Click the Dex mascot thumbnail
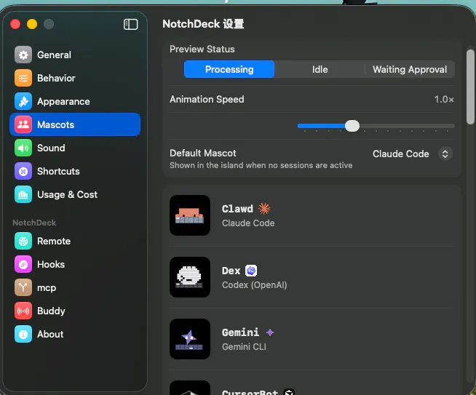This screenshot has width=476, height=395. point(190,277)
